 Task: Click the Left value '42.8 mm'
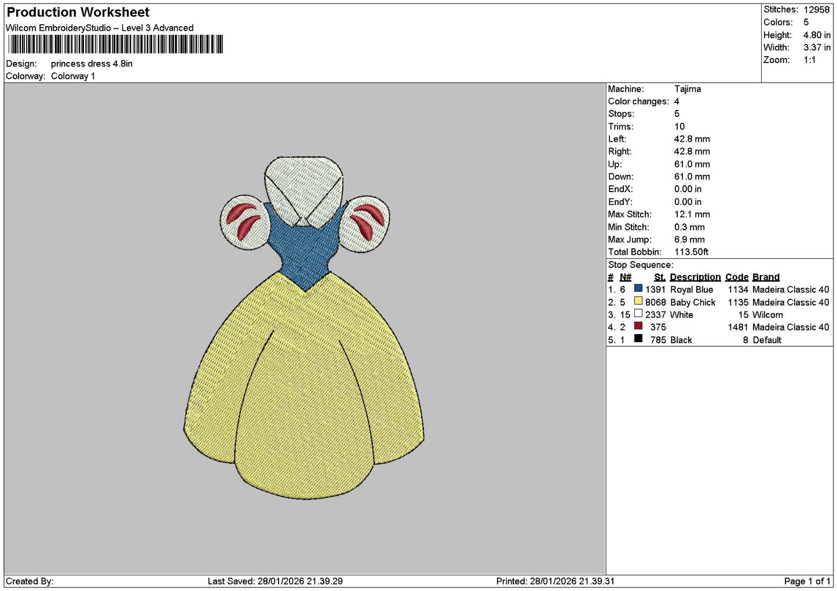click(692, 139)
